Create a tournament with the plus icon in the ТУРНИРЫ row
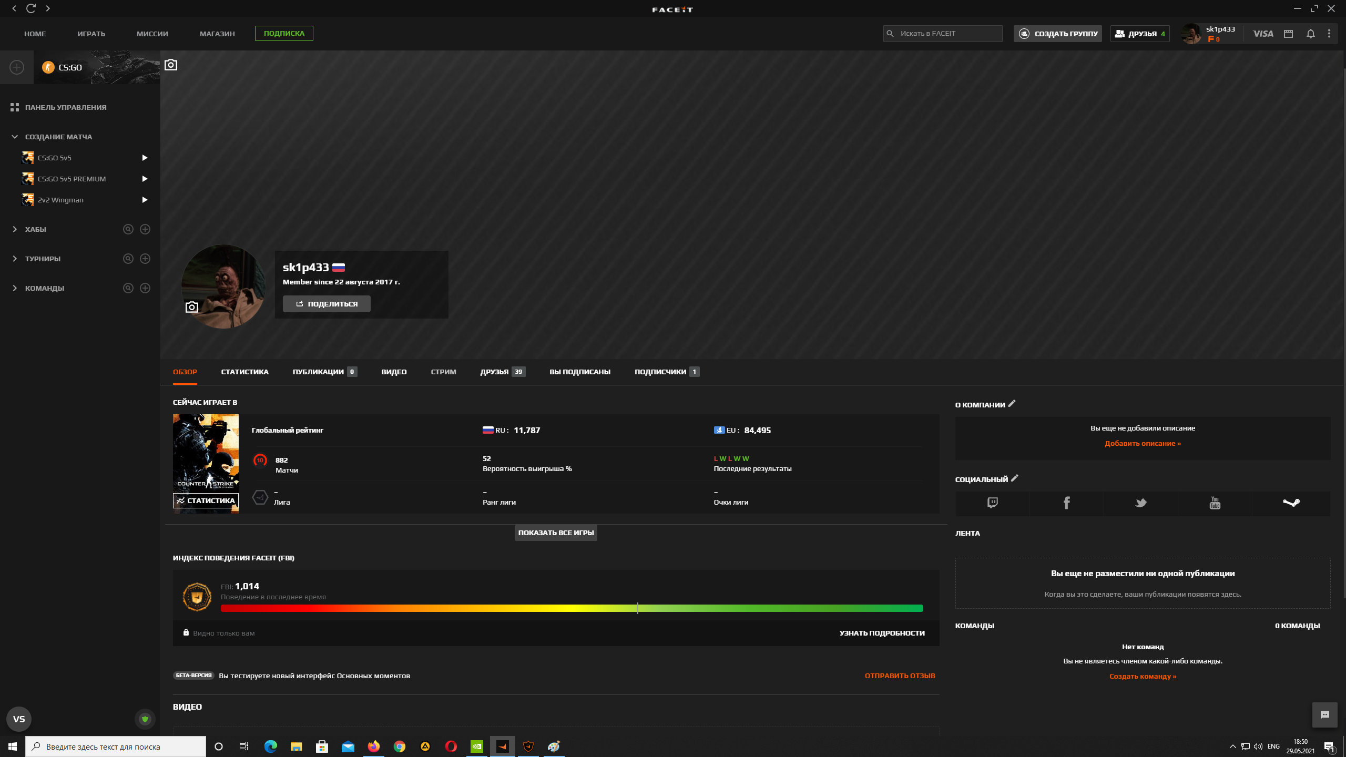Screen dimensions: 1346x757 (x=145, y=259)
